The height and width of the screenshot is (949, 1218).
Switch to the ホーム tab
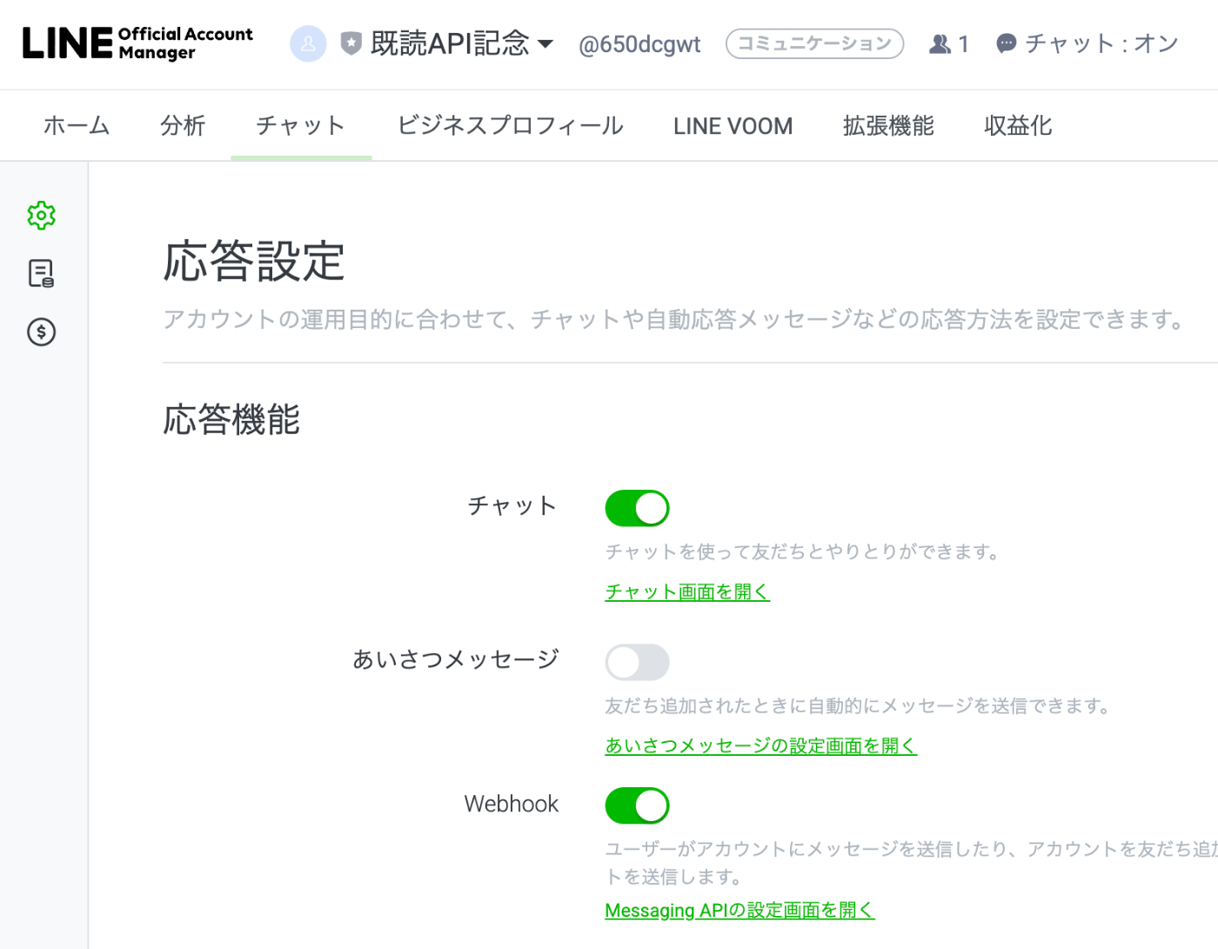[x=76, y=125]
